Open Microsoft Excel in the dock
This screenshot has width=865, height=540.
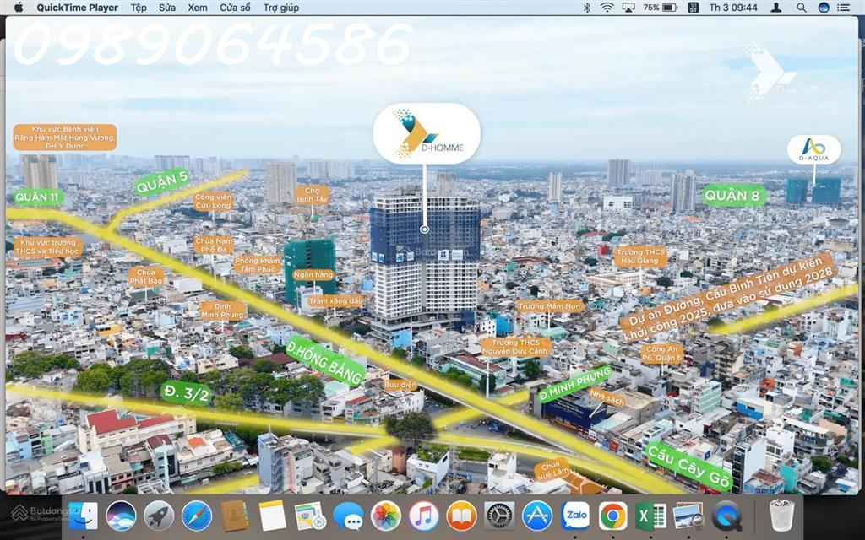click(650, 515)
